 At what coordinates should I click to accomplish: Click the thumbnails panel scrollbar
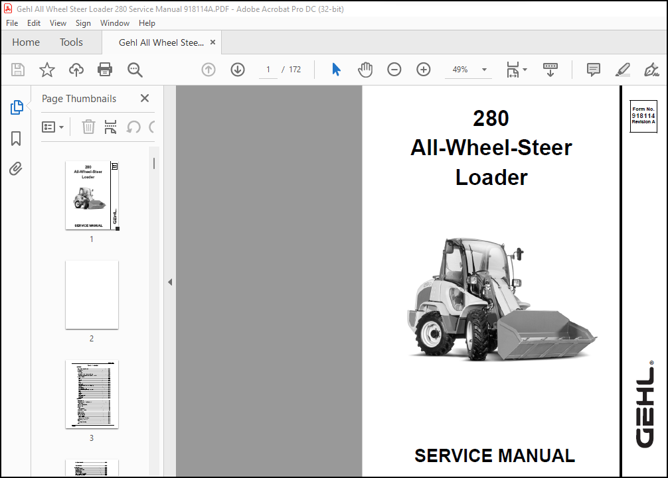click(x=154, y=164)
